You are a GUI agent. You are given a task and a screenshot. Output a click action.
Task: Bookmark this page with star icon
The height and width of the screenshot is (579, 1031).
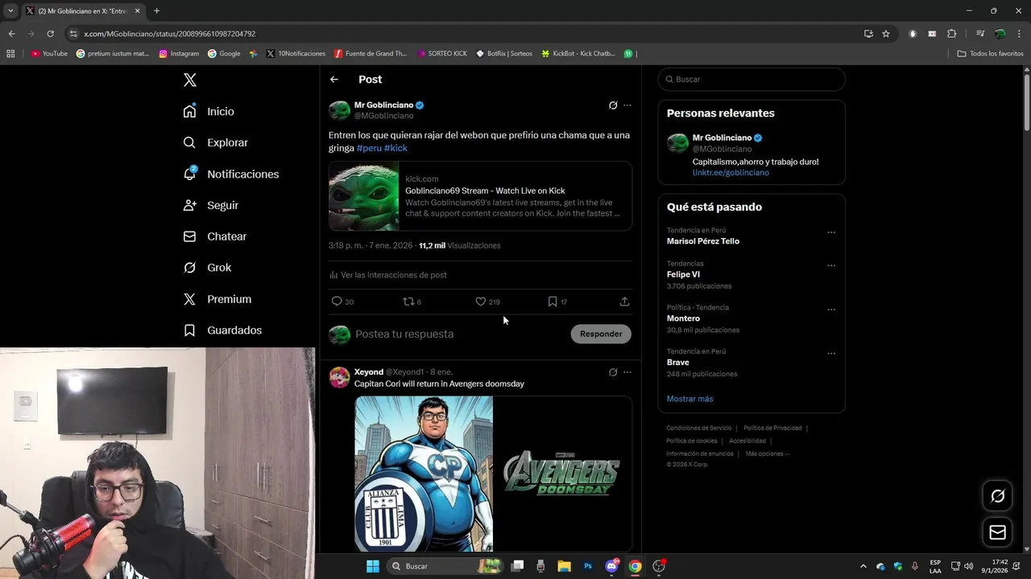pyautogui.click(x=886, y=34)
